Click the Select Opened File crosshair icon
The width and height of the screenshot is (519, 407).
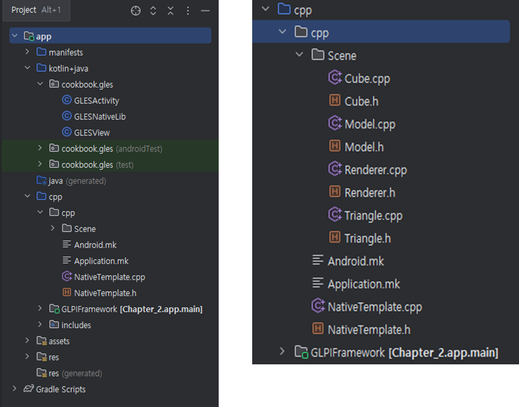coord(136,11)
